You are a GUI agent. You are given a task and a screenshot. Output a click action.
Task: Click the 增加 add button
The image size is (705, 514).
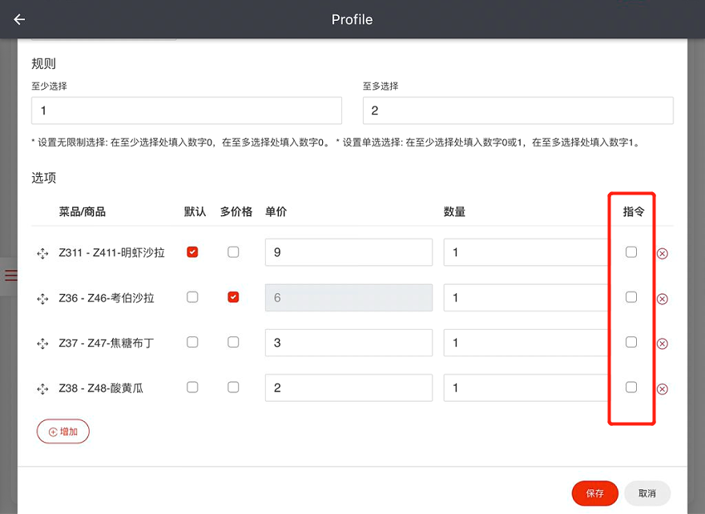(63, 432)
